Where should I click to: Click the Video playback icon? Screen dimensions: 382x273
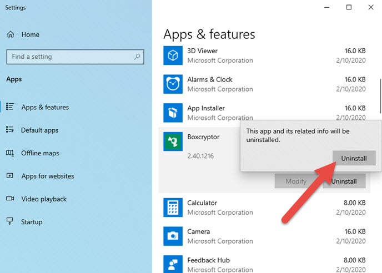(10, 199)
